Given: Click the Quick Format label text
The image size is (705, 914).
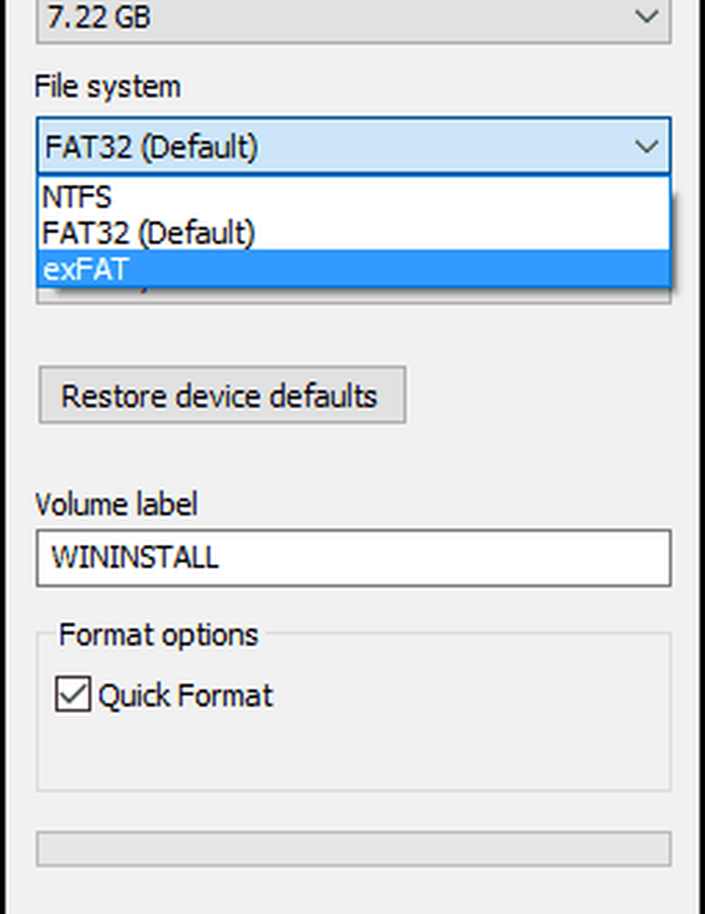Looking at the screenshot, I should coord(185,696).
